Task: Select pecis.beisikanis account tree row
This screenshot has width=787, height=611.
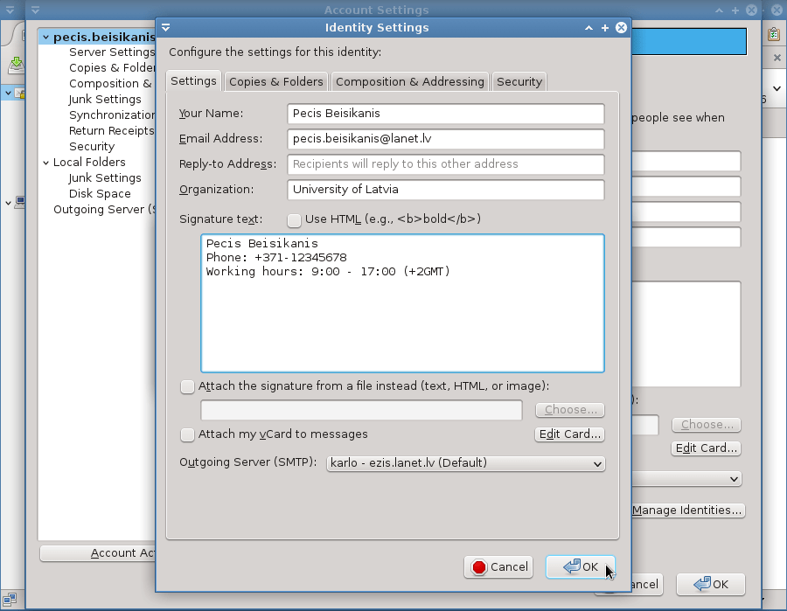Action: tap(98, 37)
